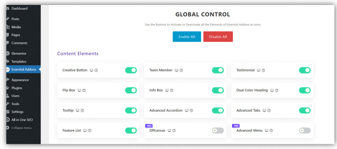
Task: Click the PRO badge on Advanced Menu
Action: [236, 126]
